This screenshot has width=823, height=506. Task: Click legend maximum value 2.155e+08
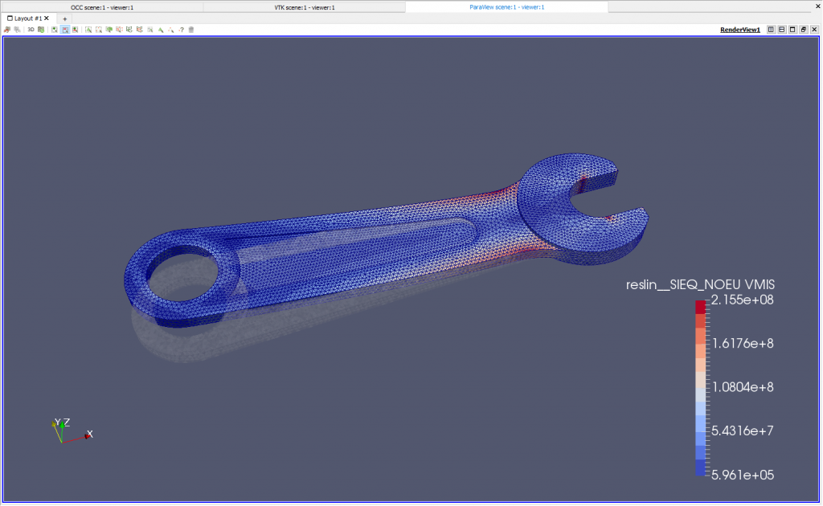point(742,300)
